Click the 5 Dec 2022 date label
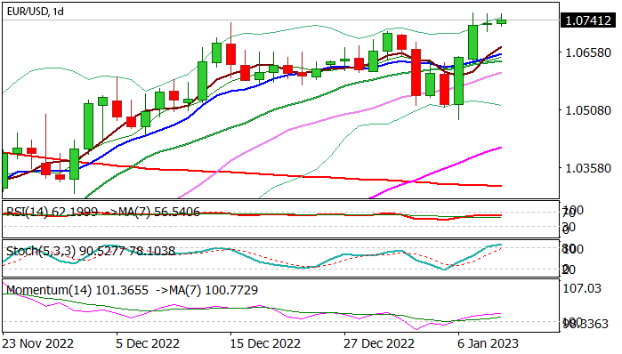The width and height of the screenshot is (622, 354). pos(148,343)
